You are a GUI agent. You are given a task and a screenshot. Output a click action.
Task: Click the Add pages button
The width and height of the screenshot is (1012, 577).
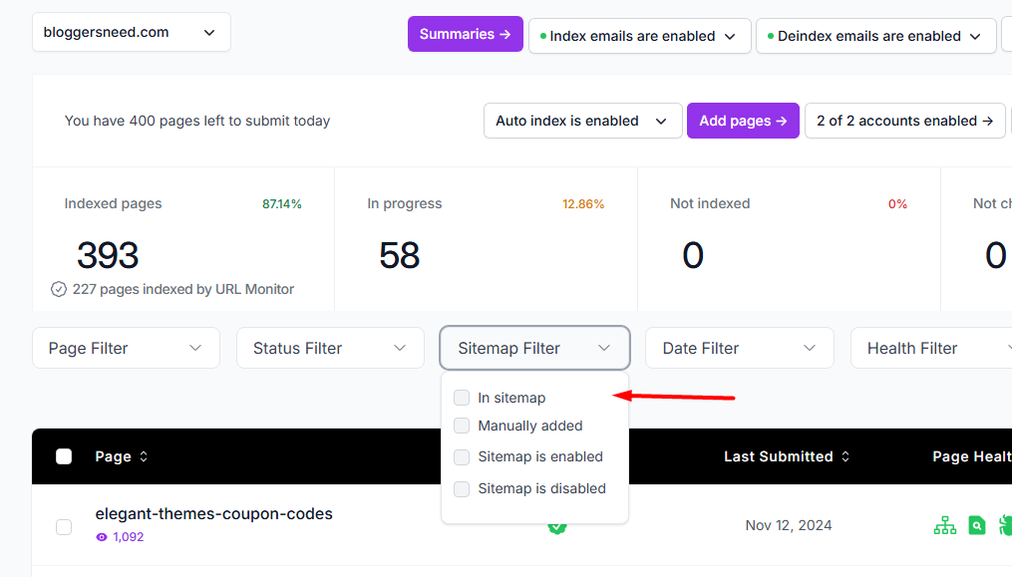[743, 121]
